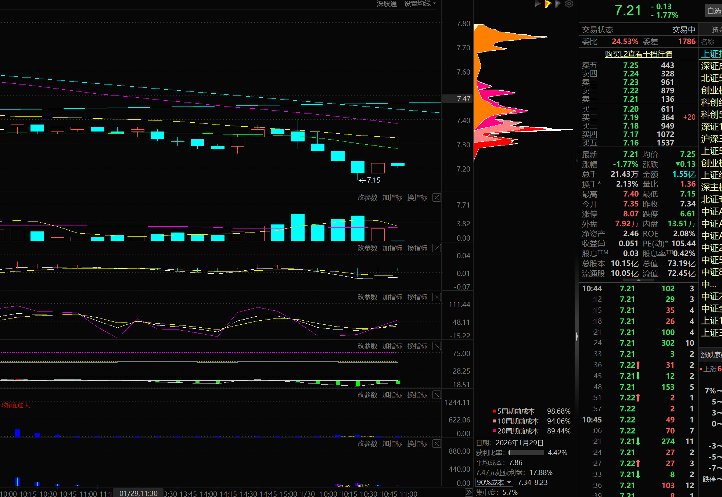Click the horizontal bars chip distribution icon
This screenshot has height=497, width=722.
[538, 4]
